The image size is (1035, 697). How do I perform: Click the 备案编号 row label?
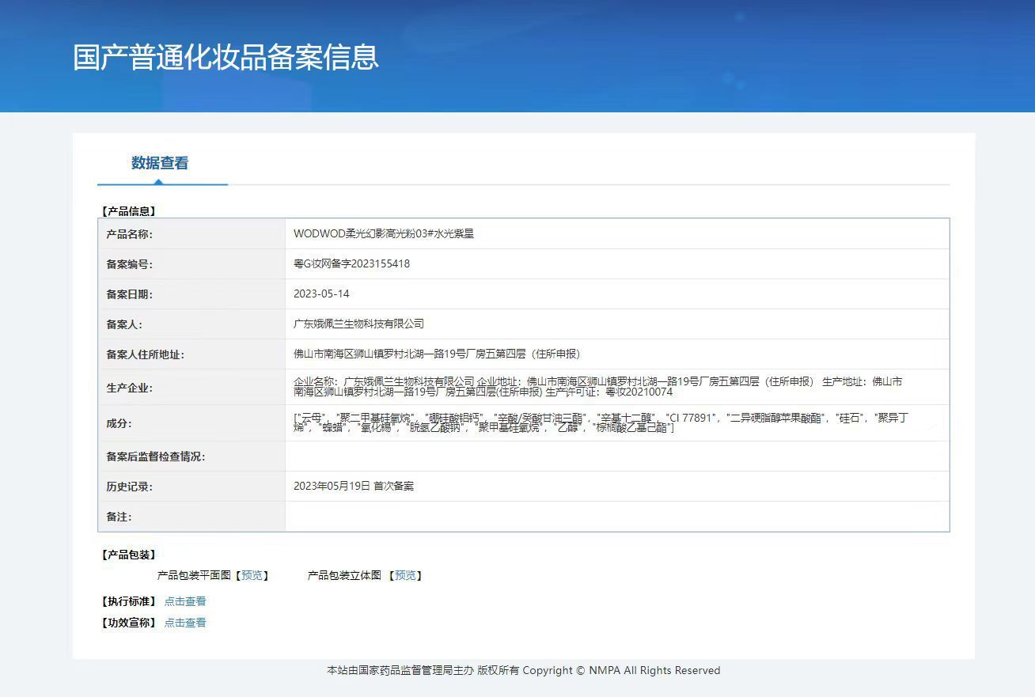tap(130, 264)
